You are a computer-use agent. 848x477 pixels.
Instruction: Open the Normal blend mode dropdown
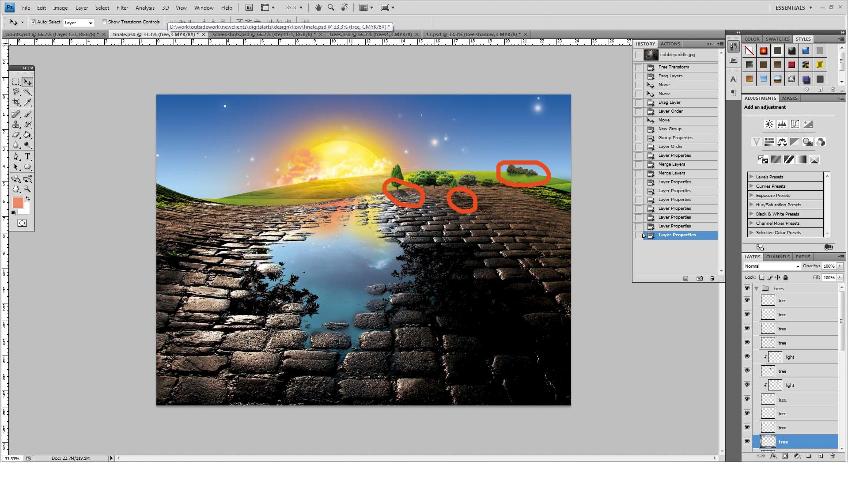[x=772, y=266]
